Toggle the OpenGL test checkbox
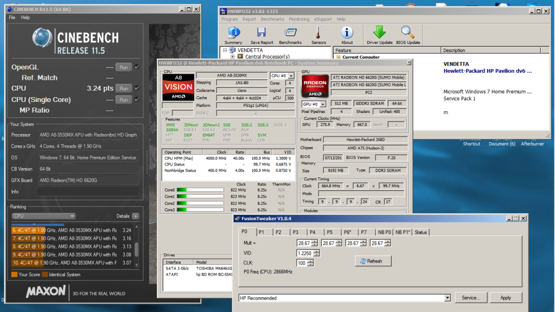 pos(137,67)
